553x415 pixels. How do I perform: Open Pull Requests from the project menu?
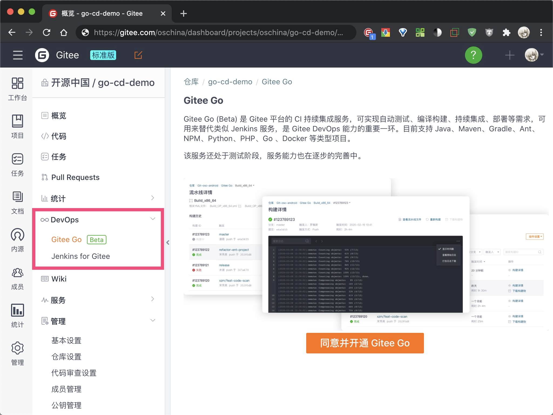(75, 177)
